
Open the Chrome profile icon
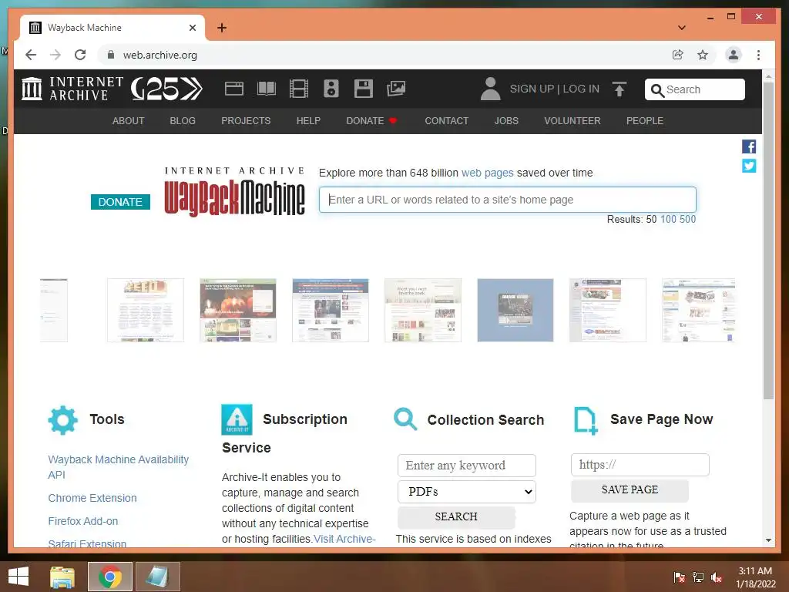(734, 55)
